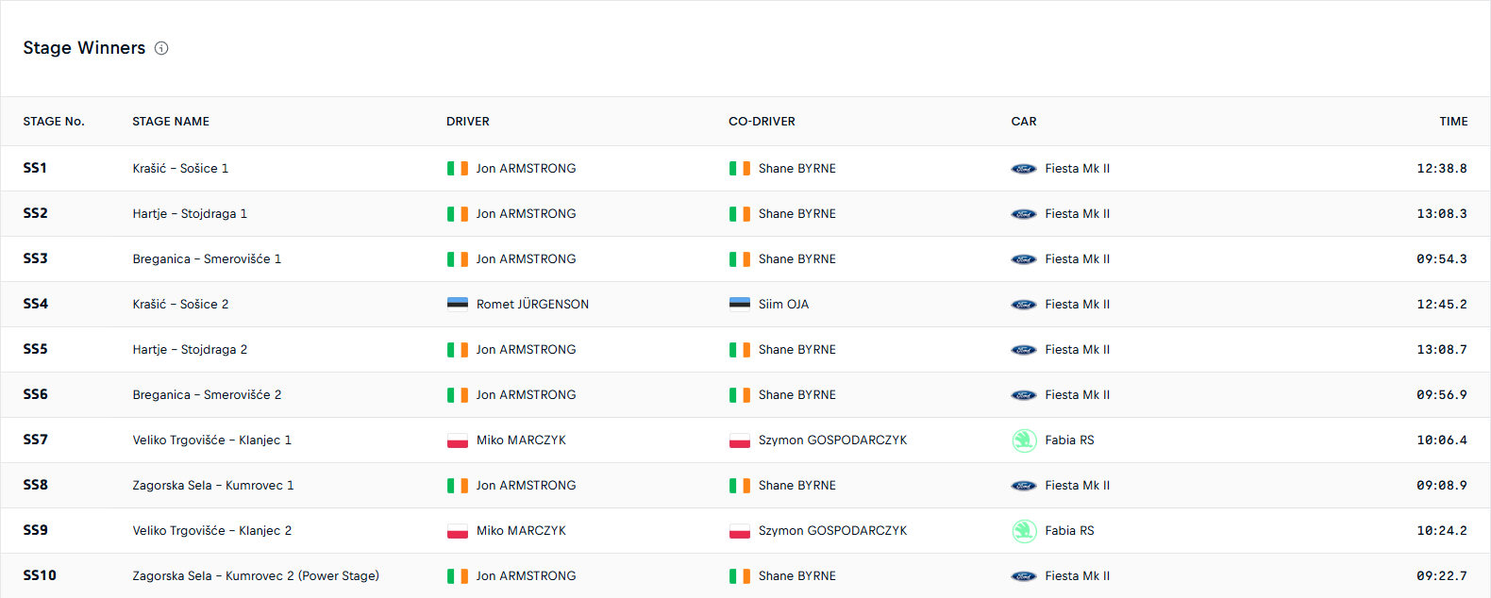This screenshot has width=1491, height=598.
Task: Click stage name Krašić – Sošice 1
Action: coord(180,169)
